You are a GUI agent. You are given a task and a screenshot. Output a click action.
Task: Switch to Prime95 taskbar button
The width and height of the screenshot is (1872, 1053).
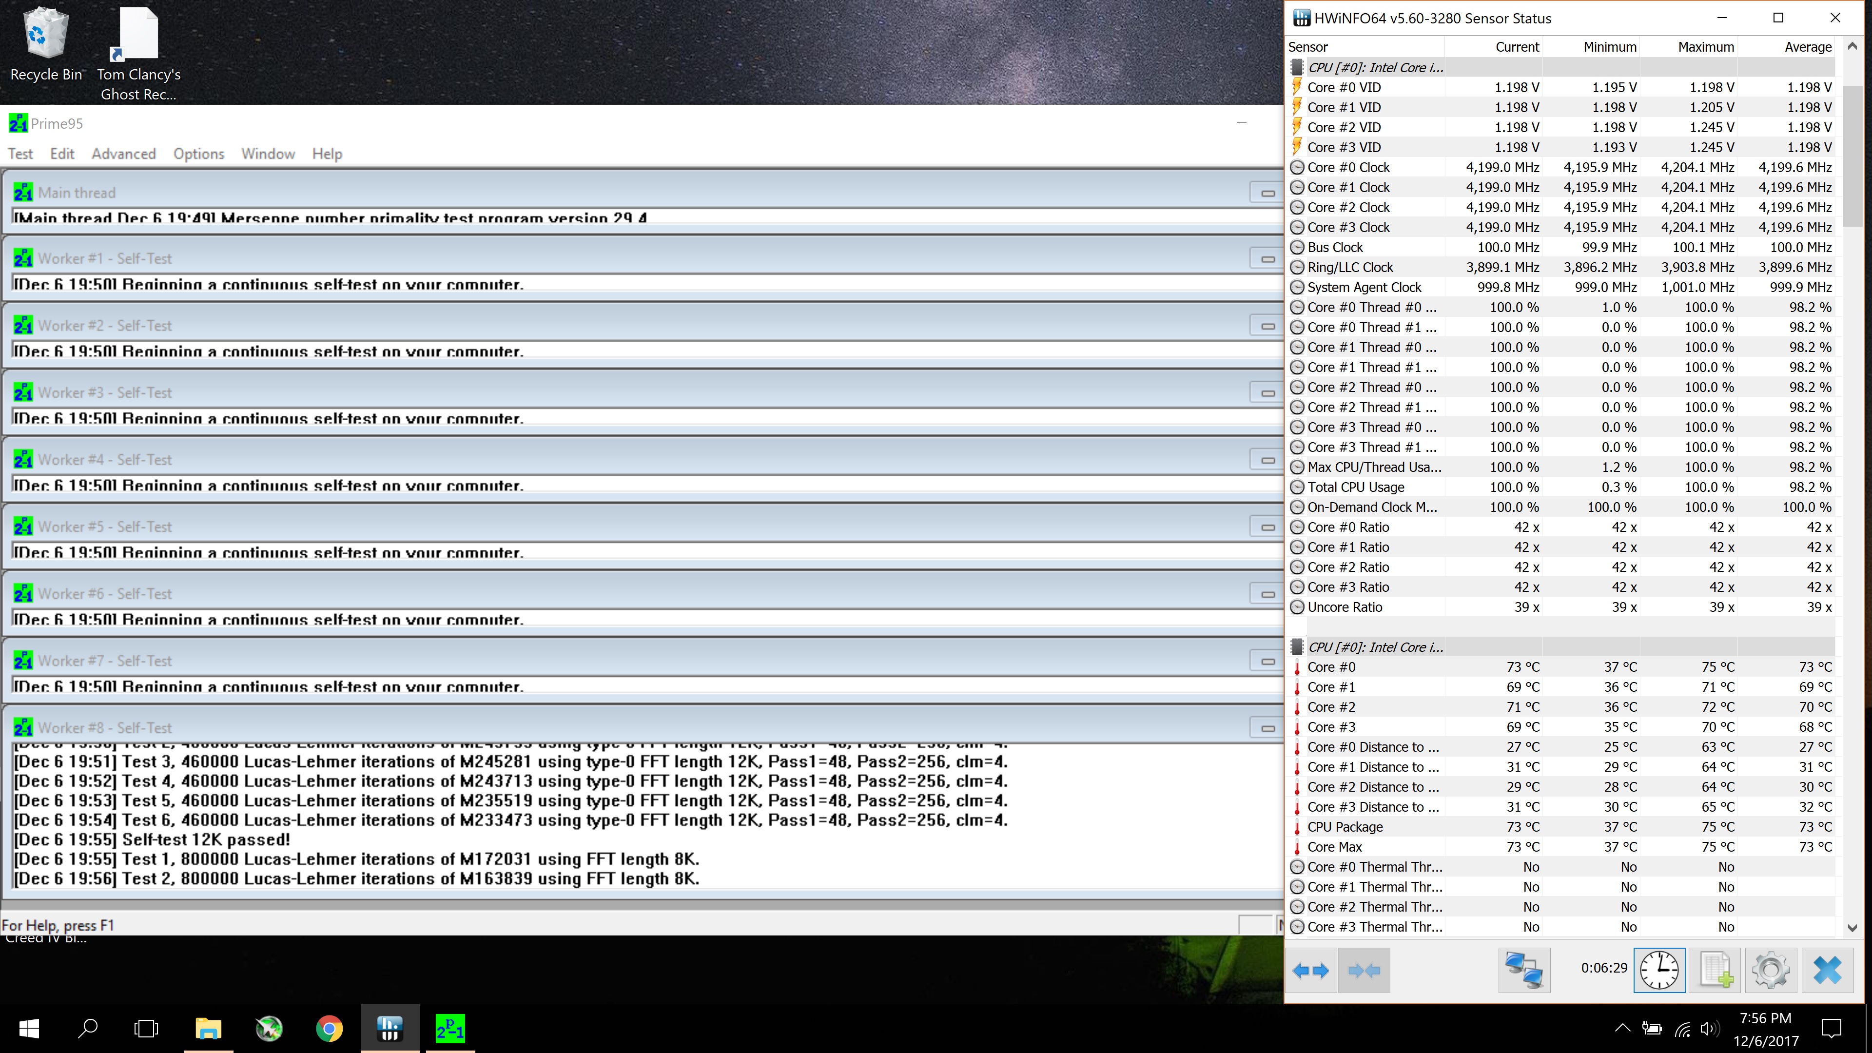click(450, 1028)
